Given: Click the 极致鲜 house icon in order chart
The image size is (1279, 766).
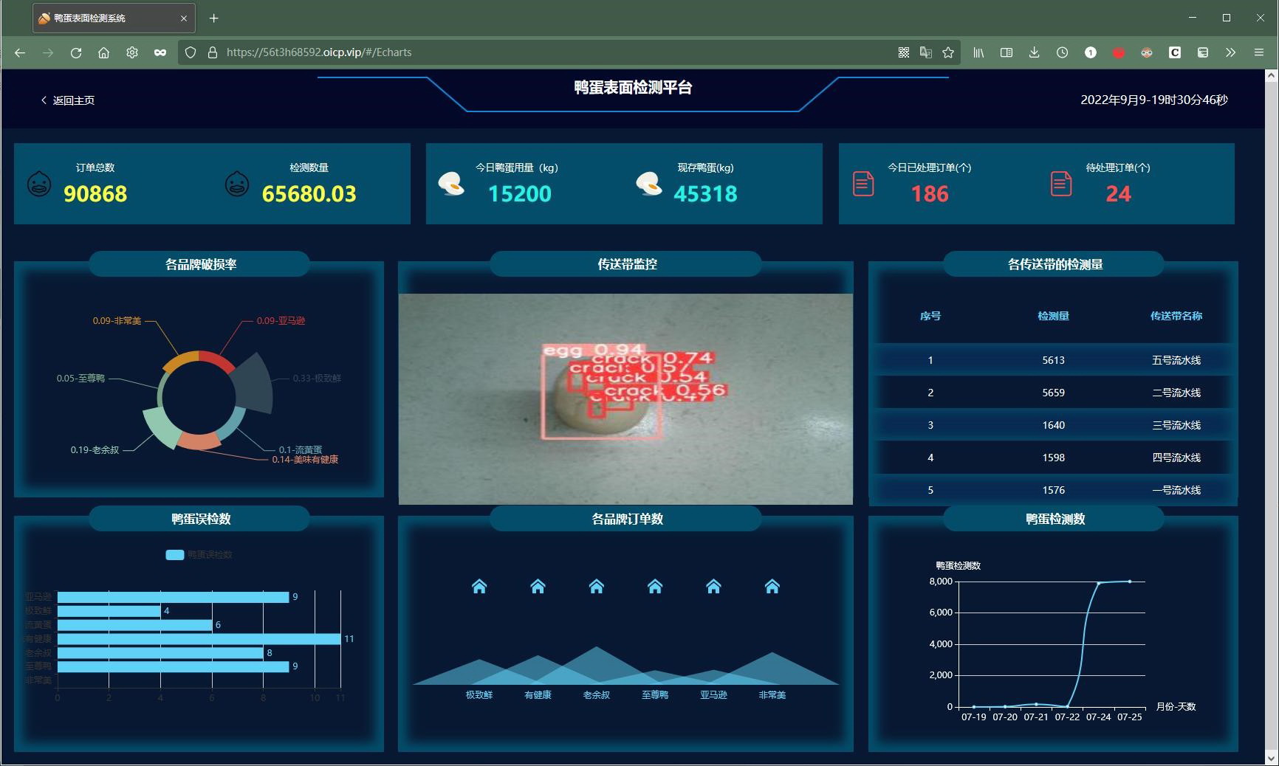Looking at the screenshot, I should pyautogui.click(x=479, y=587).
